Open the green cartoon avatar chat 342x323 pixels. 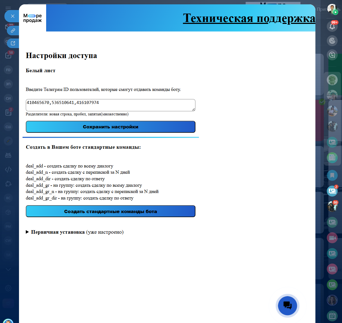click(332, 80)
